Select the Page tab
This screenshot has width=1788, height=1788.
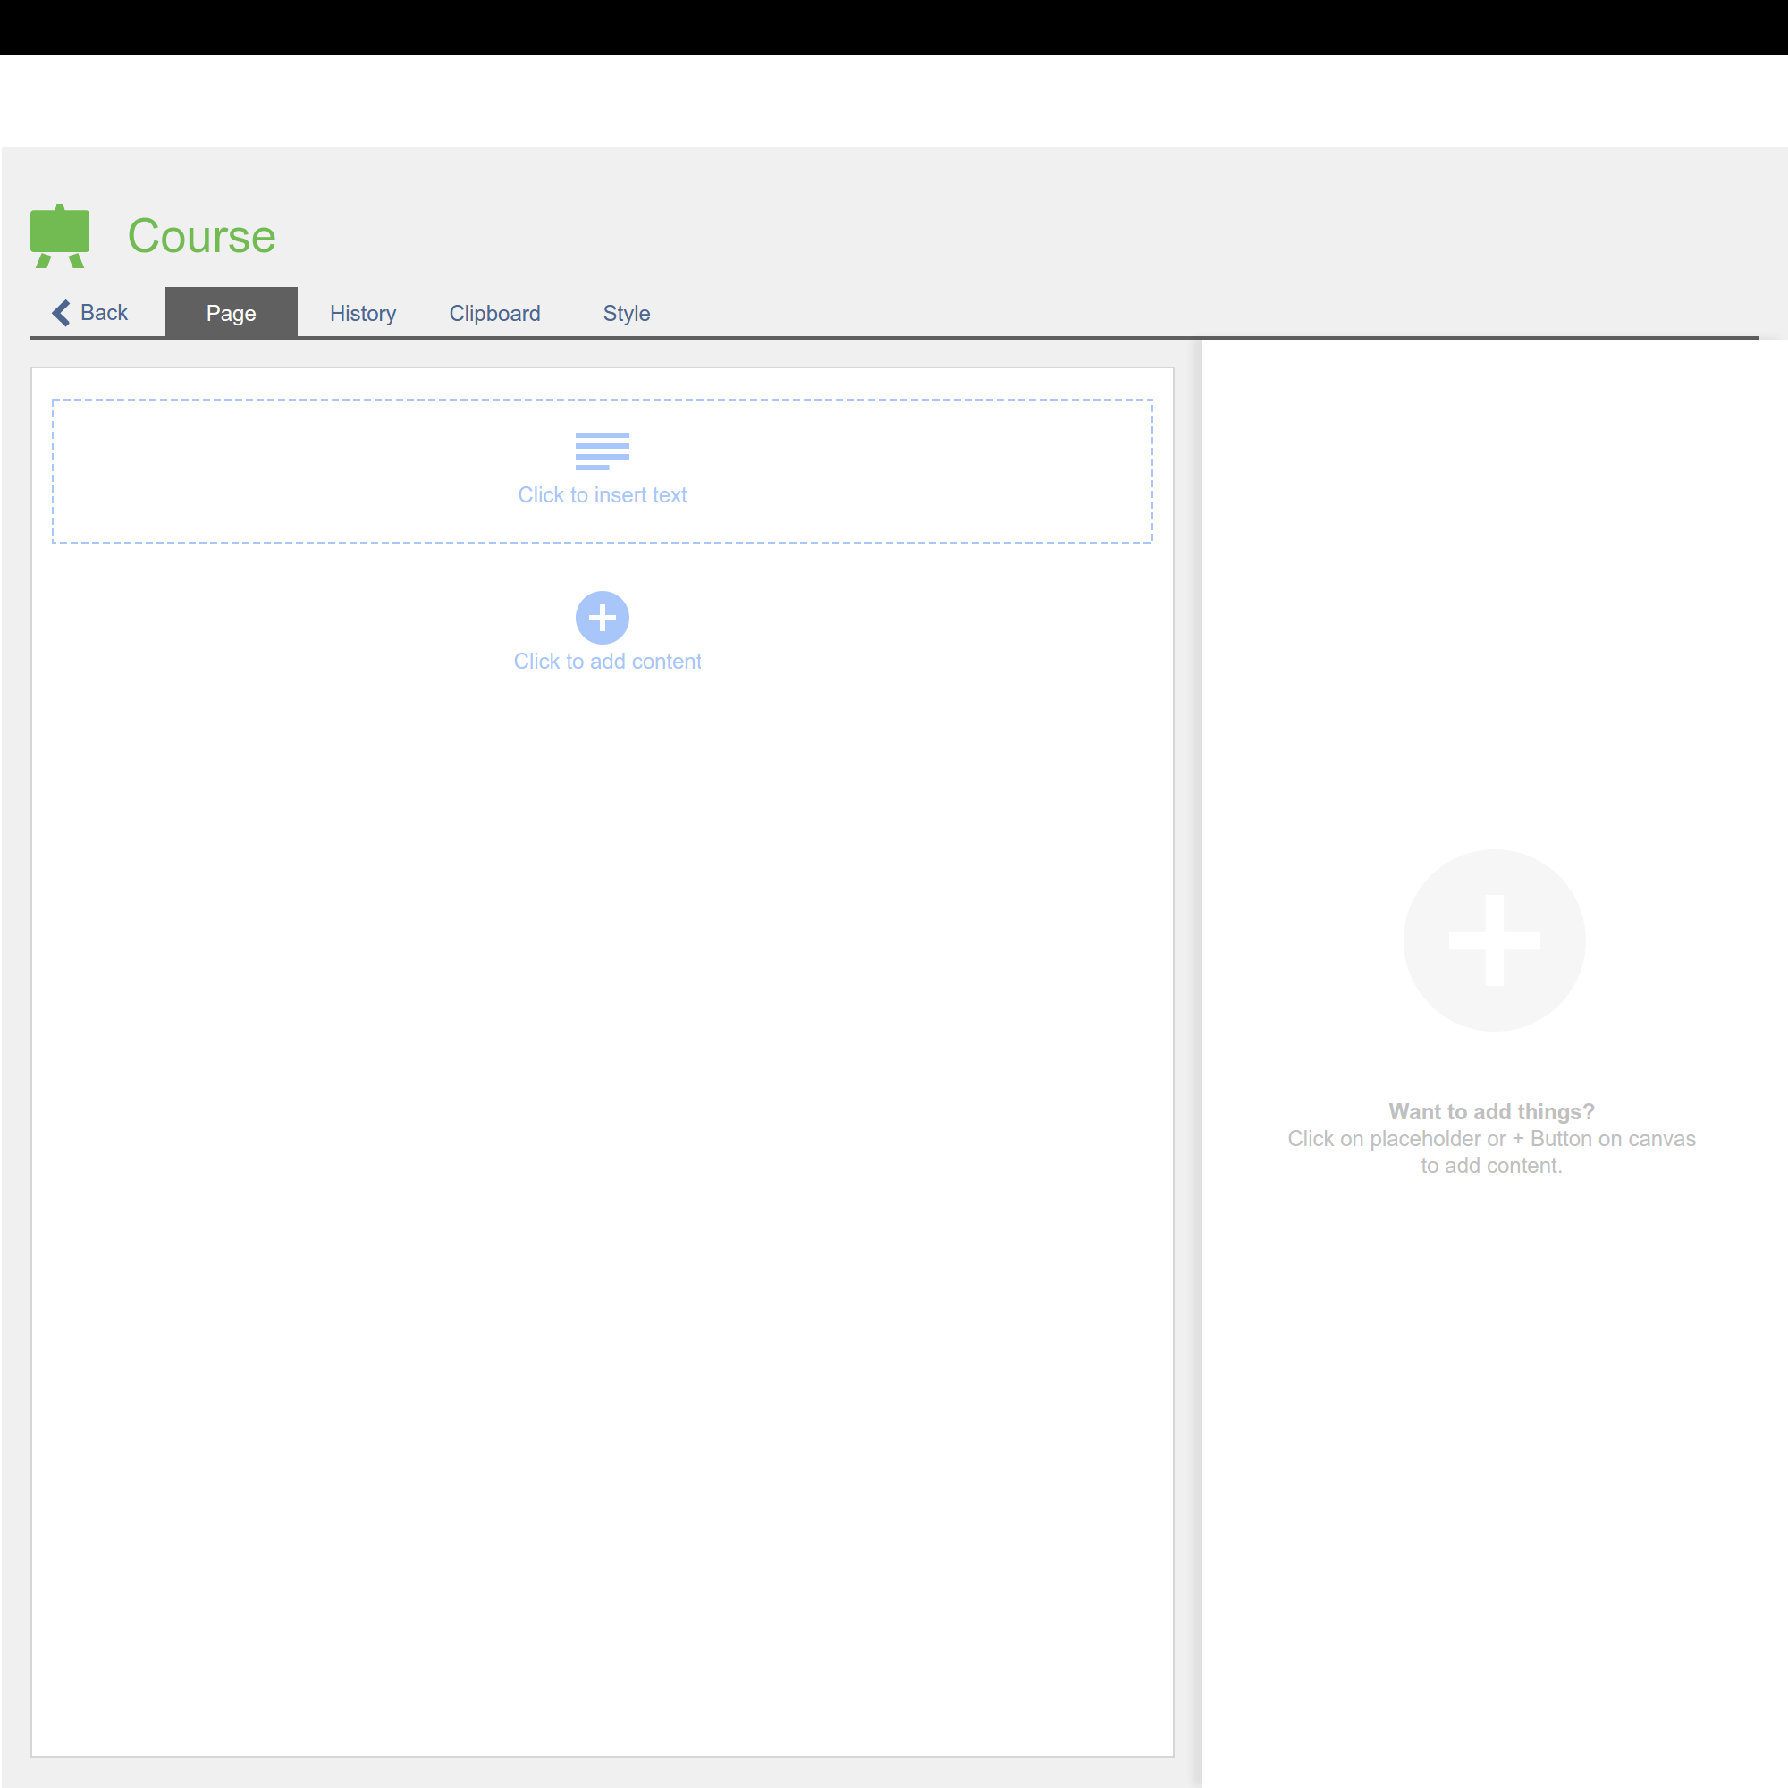pos(232,314)
